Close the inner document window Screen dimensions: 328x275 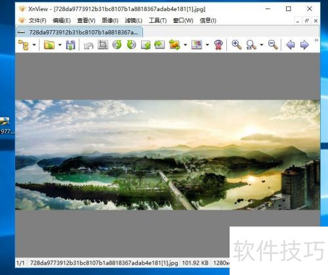[x=316, y=21]
